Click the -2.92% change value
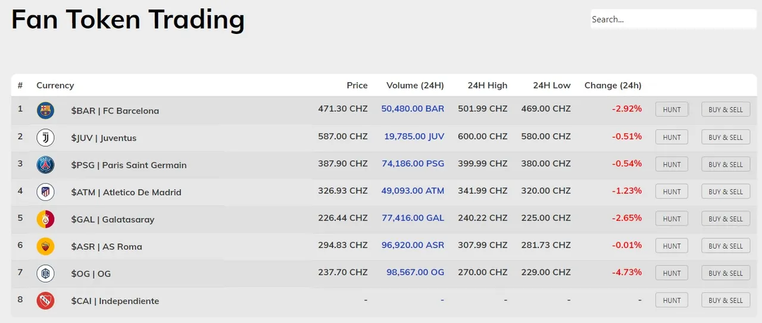 (627, 109)
